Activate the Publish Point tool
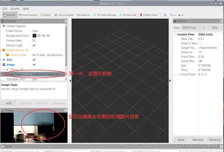The width and height of the screenshot is (224, 152). tap(149, 15)
